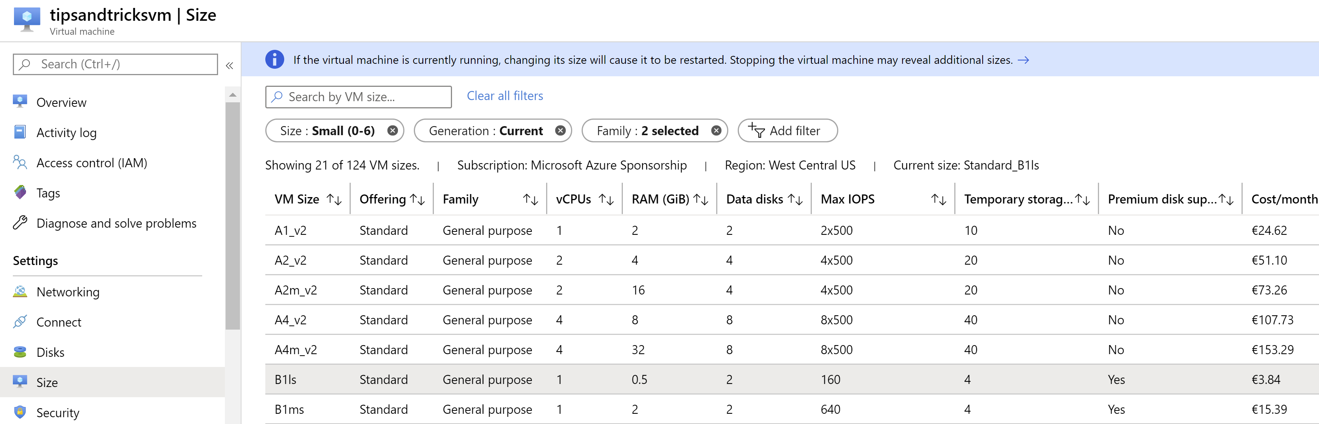Click Clear all filters link

505,96
